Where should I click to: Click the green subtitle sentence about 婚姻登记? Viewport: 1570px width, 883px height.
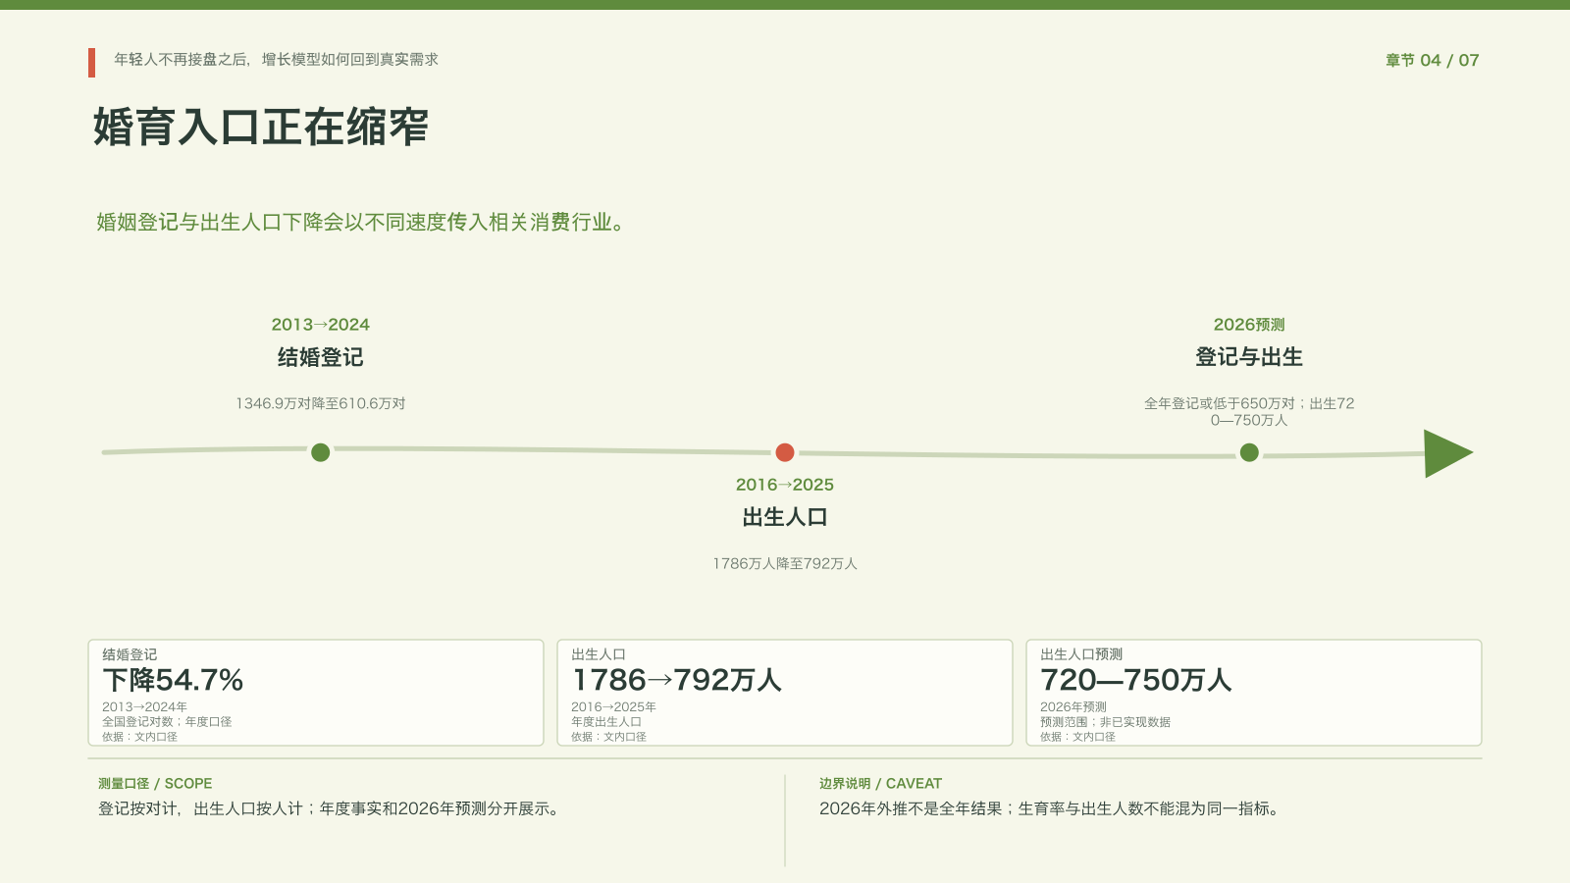tap(360, 223)
